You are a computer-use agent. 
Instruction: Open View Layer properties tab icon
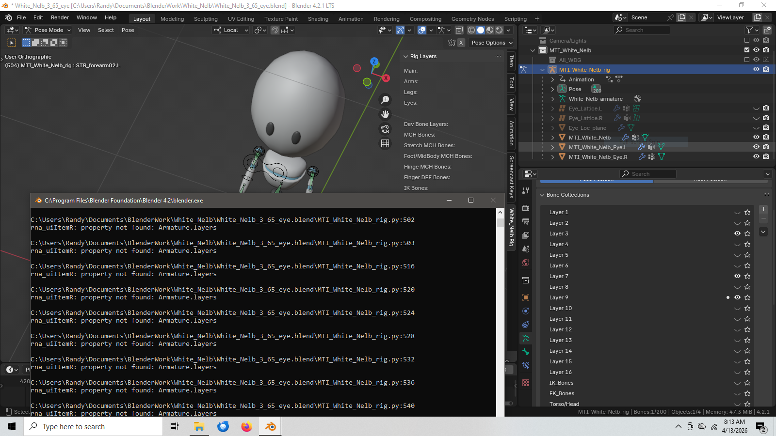[526, 235]
